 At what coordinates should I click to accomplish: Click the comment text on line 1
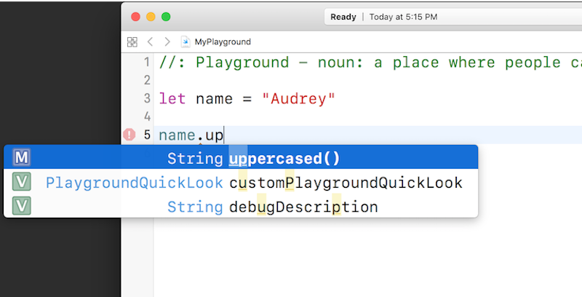point(370,63)
